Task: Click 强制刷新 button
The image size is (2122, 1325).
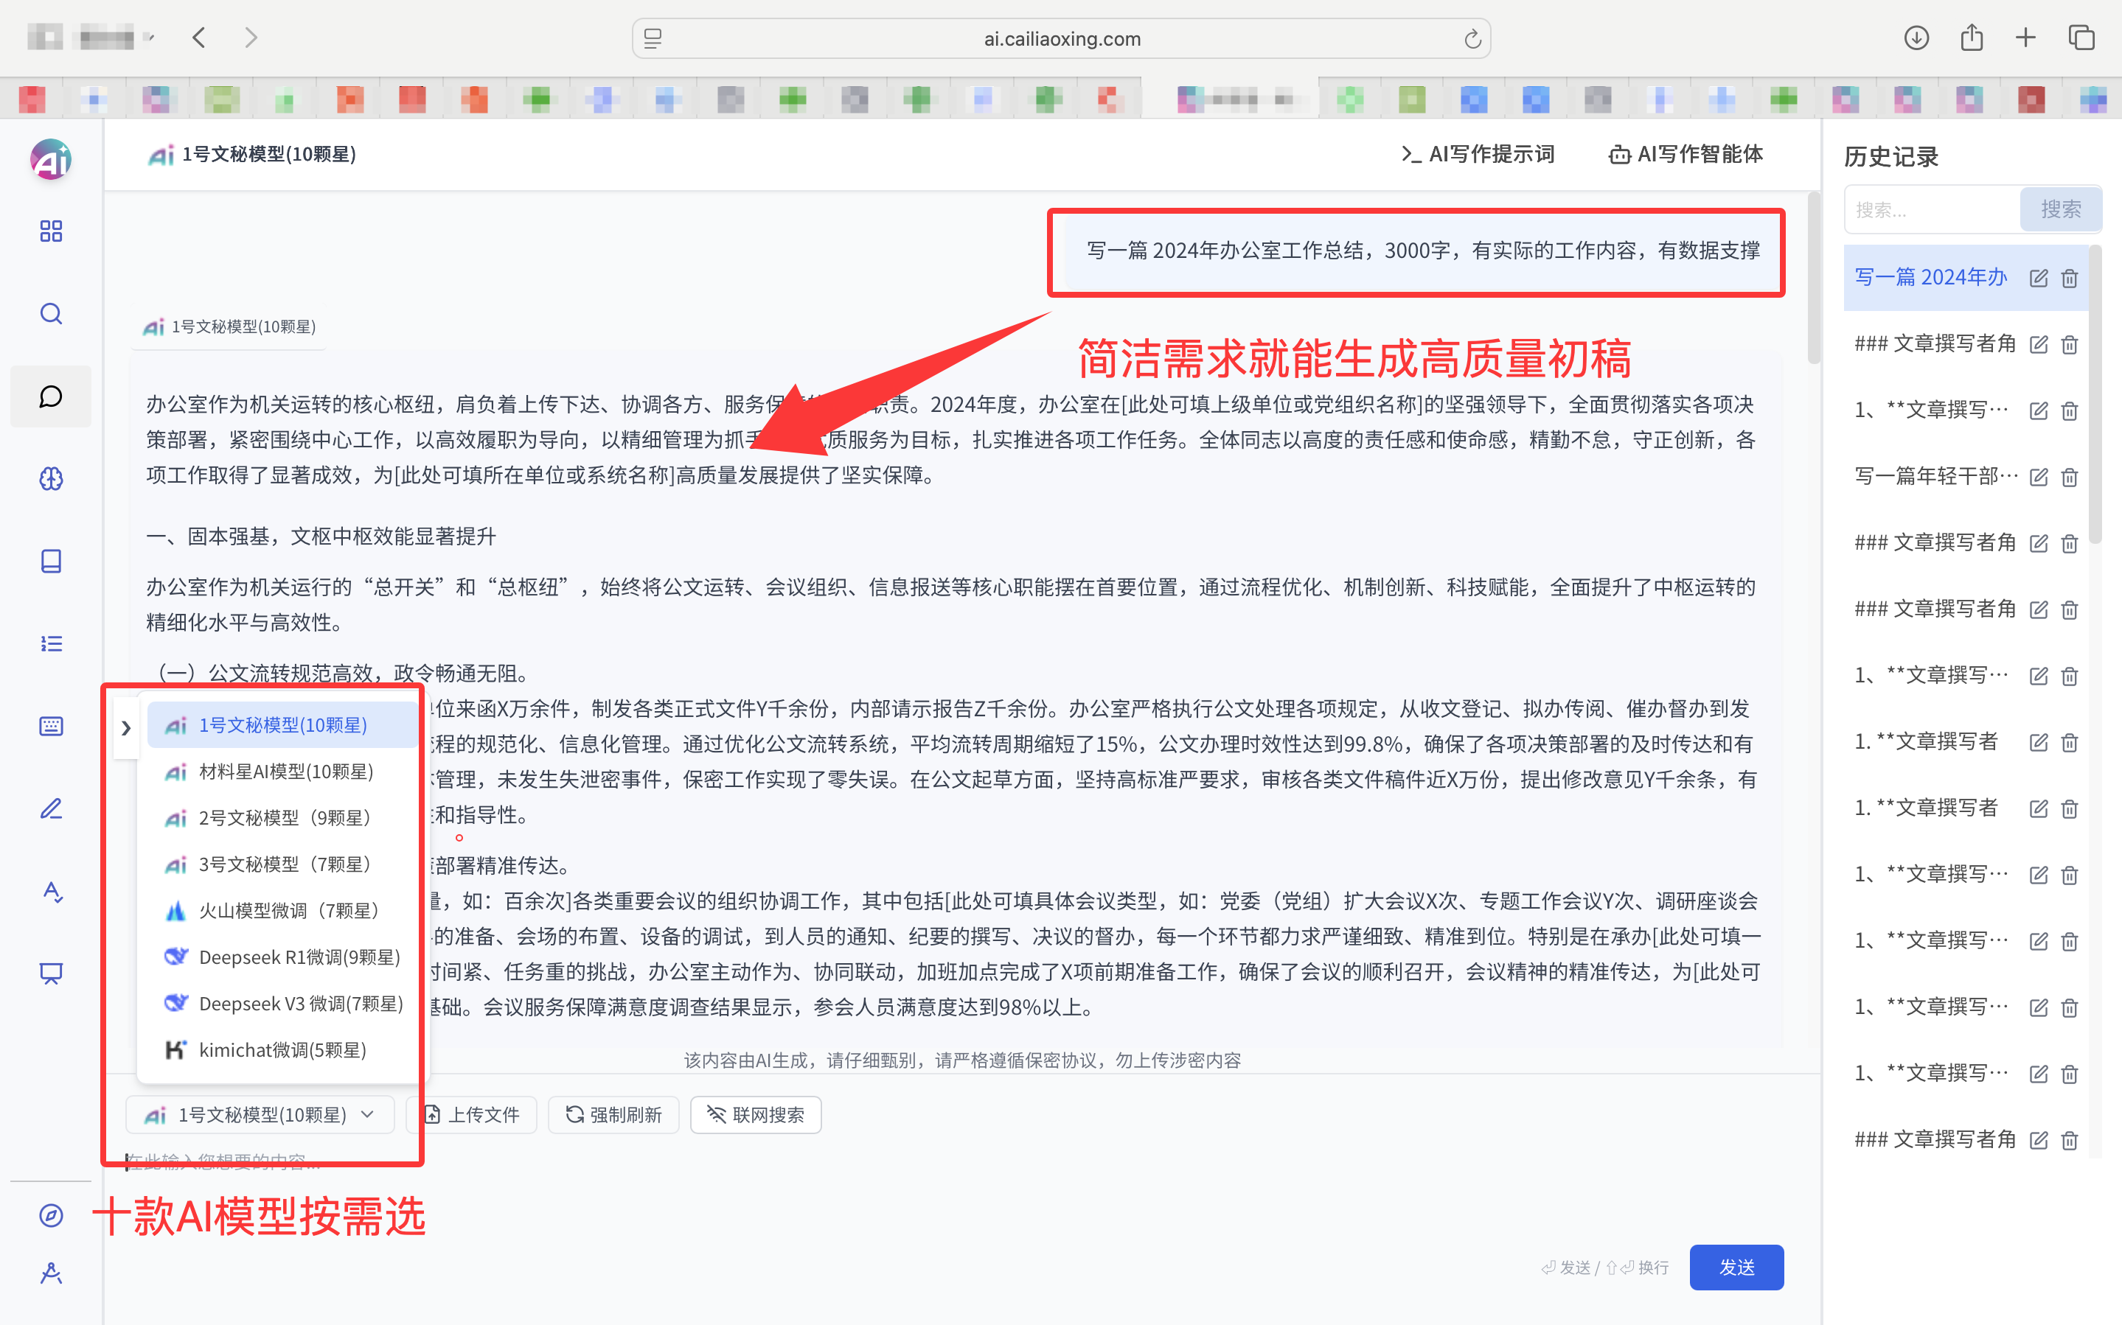Action: 613,1115
